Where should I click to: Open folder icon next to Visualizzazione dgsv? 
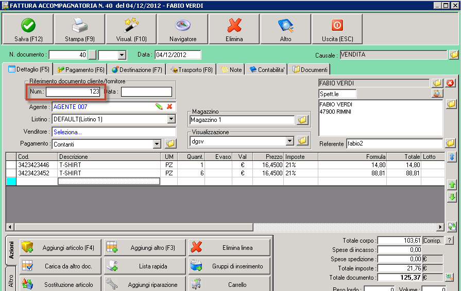302,141
